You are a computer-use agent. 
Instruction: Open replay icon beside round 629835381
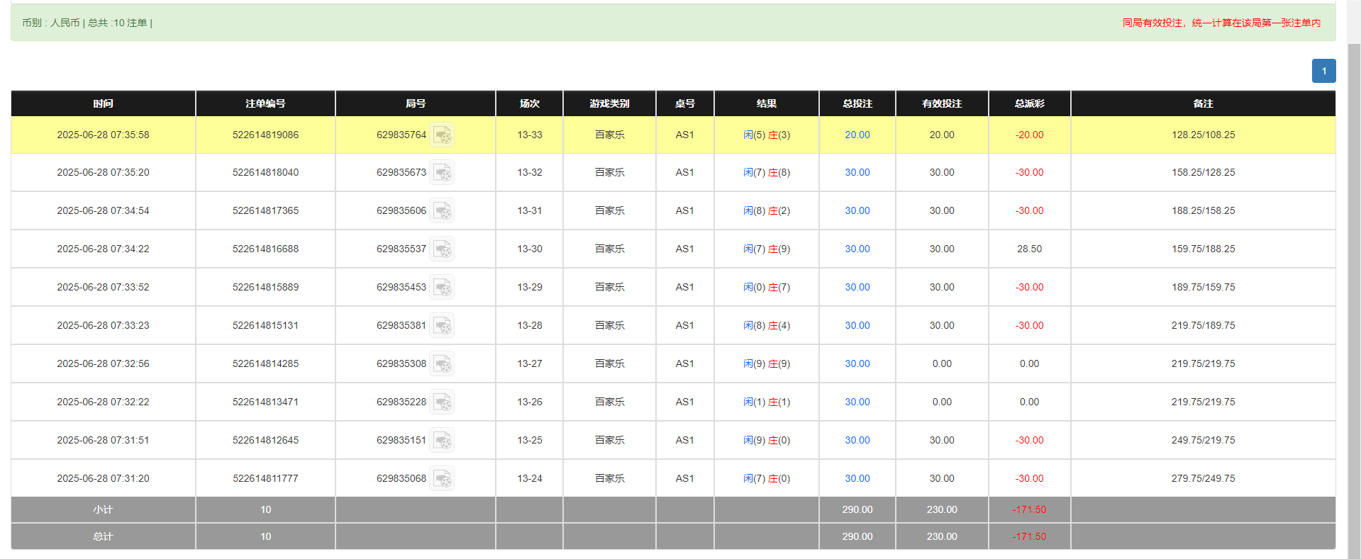[x=442, y=326]
